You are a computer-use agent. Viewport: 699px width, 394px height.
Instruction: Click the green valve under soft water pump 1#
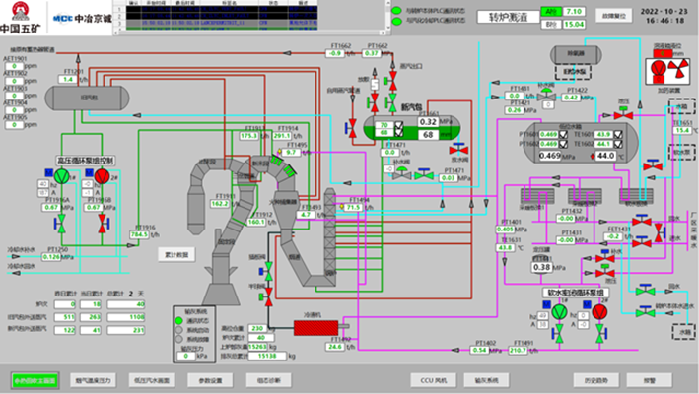(558, 334)
